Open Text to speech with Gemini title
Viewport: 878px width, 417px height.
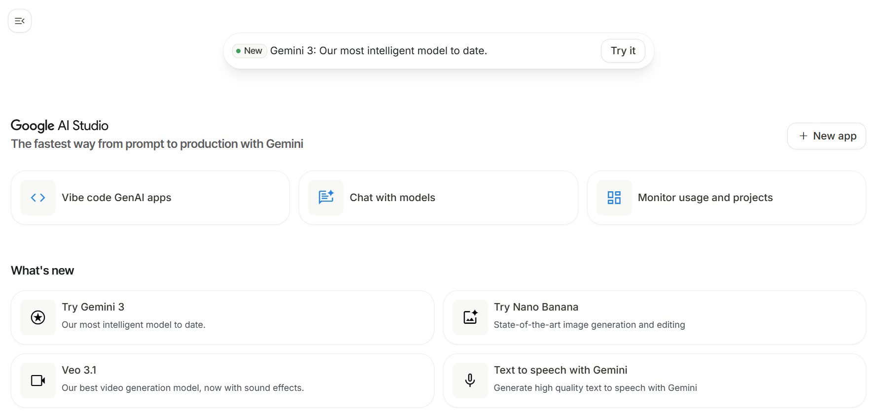click(x=561, y=370)
